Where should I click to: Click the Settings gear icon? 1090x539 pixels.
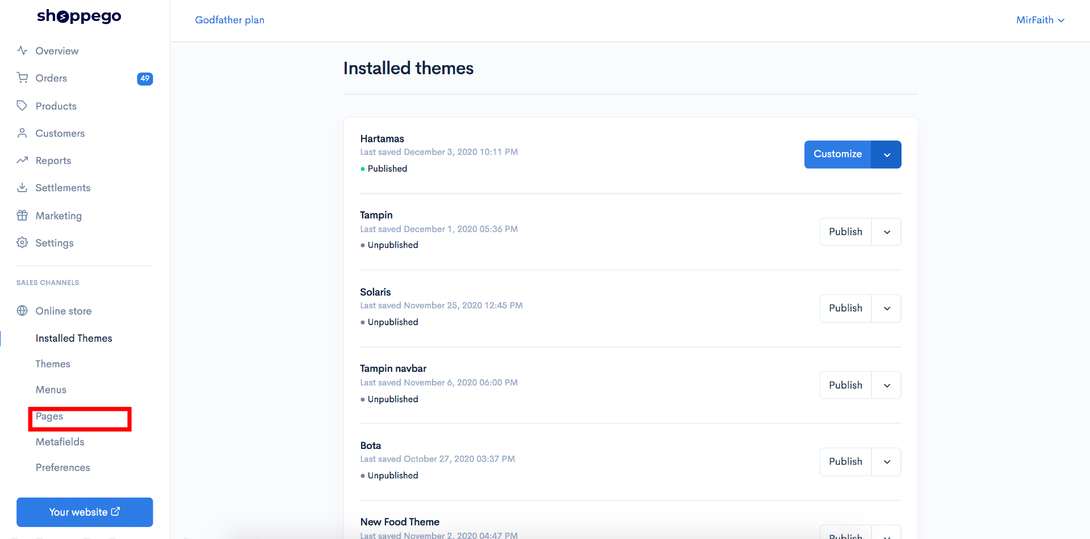22,242
